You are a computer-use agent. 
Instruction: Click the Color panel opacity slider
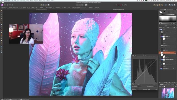tap(165, 24)
